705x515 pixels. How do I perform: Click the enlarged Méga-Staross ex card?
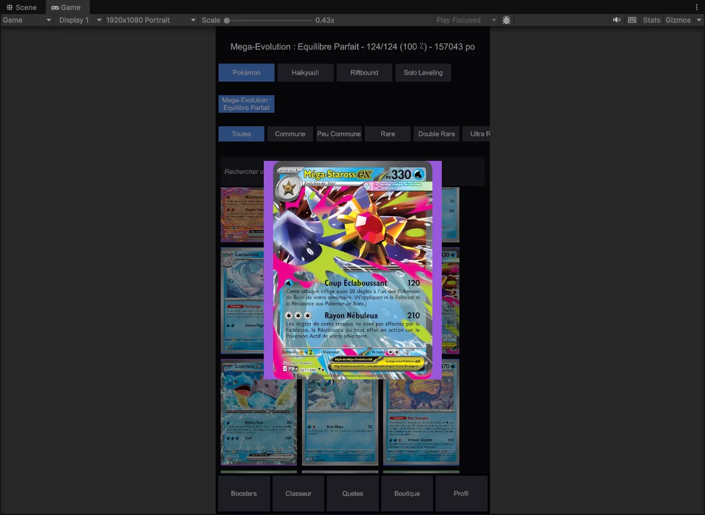tap(352, 270)
